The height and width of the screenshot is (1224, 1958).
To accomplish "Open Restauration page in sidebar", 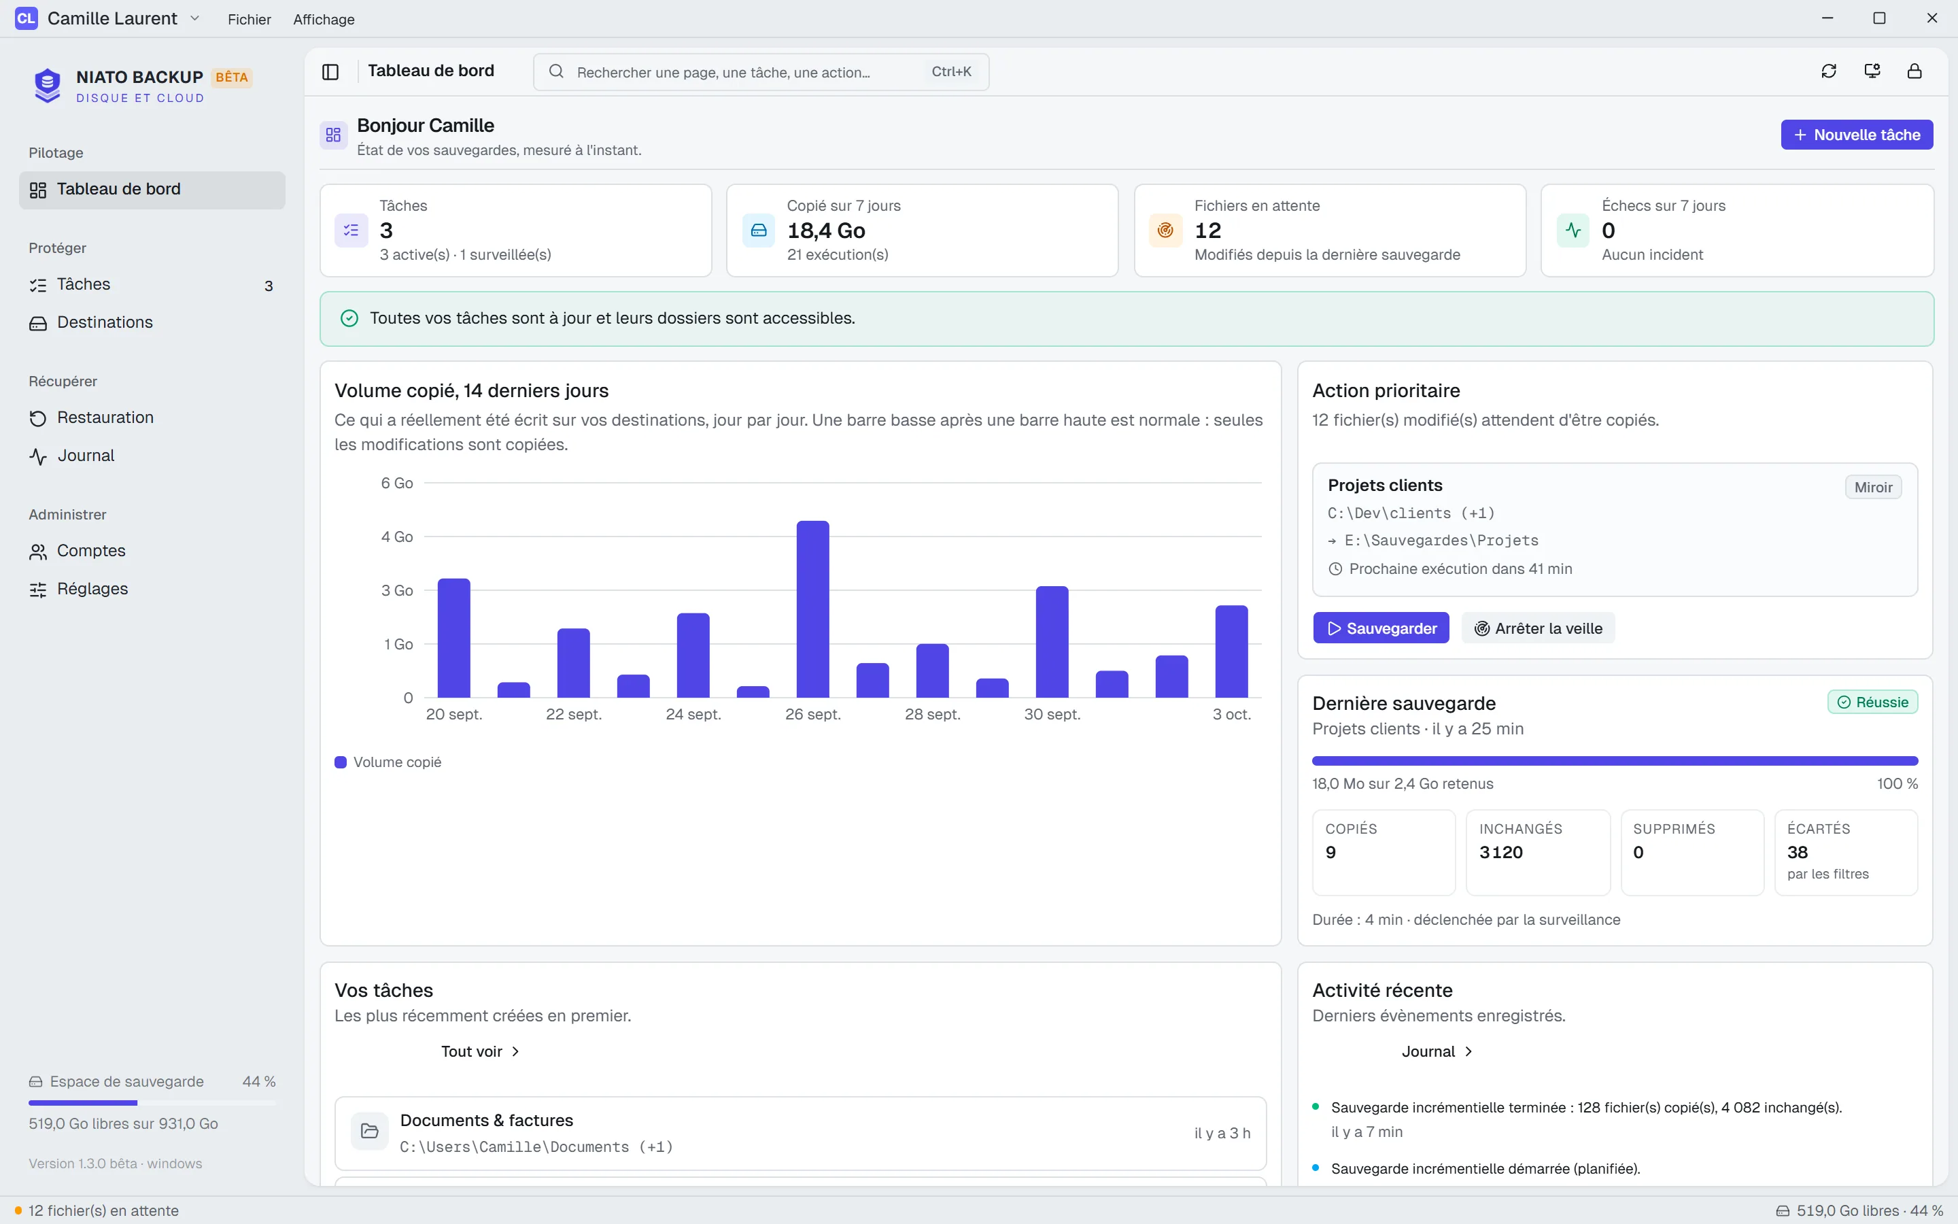I will [x=152, y=418].
